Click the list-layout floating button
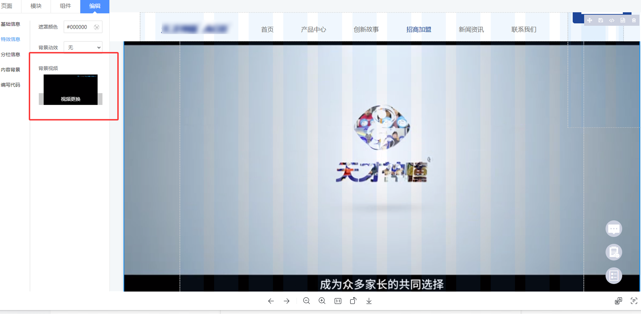This screenshot has width=641, height=314. point(614,276)
